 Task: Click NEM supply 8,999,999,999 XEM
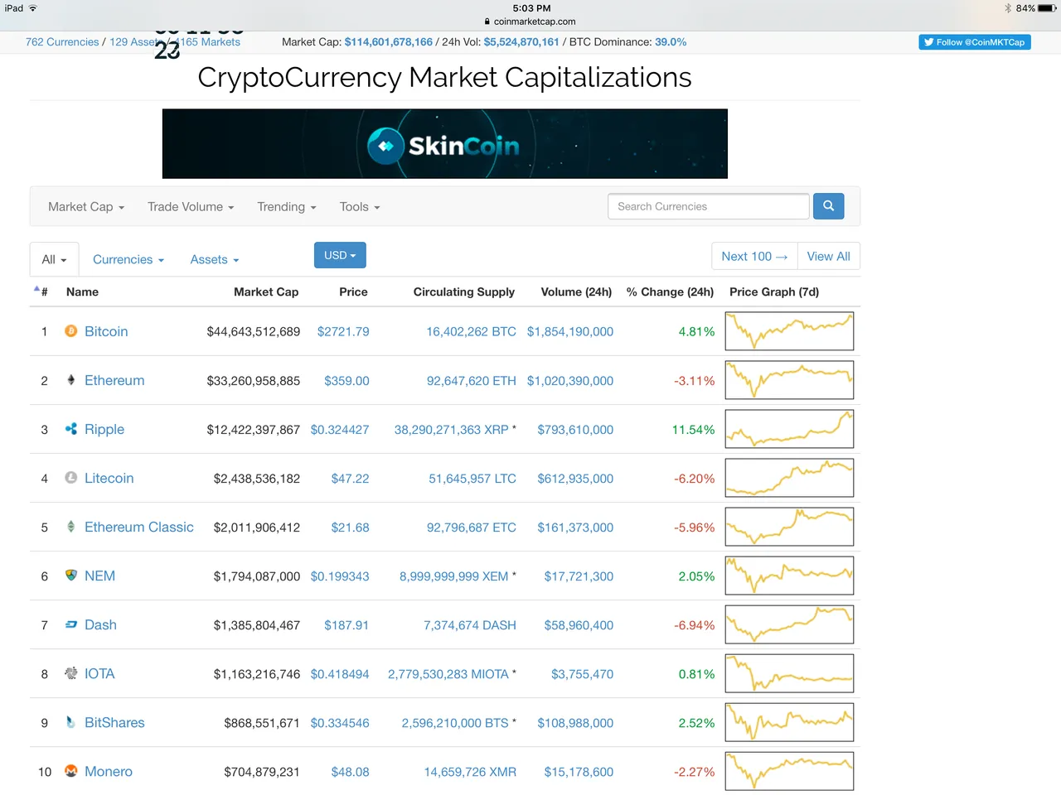[x=454, y=576]
